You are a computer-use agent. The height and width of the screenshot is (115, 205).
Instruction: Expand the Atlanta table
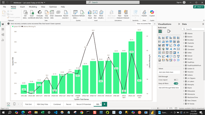184,34
